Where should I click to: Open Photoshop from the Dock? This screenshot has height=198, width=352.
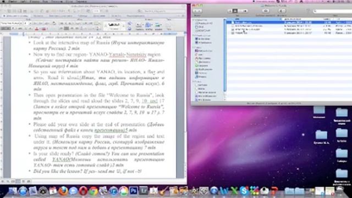(x=133, y=191)
